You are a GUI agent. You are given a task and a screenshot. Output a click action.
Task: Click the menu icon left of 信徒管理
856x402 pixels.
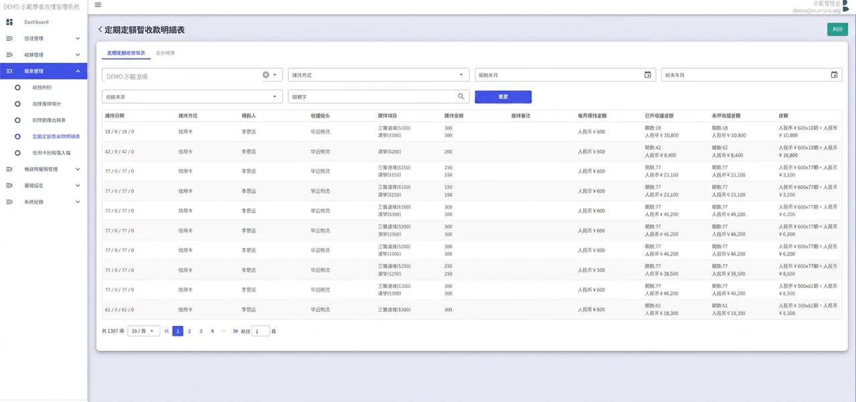pos(9,38)
